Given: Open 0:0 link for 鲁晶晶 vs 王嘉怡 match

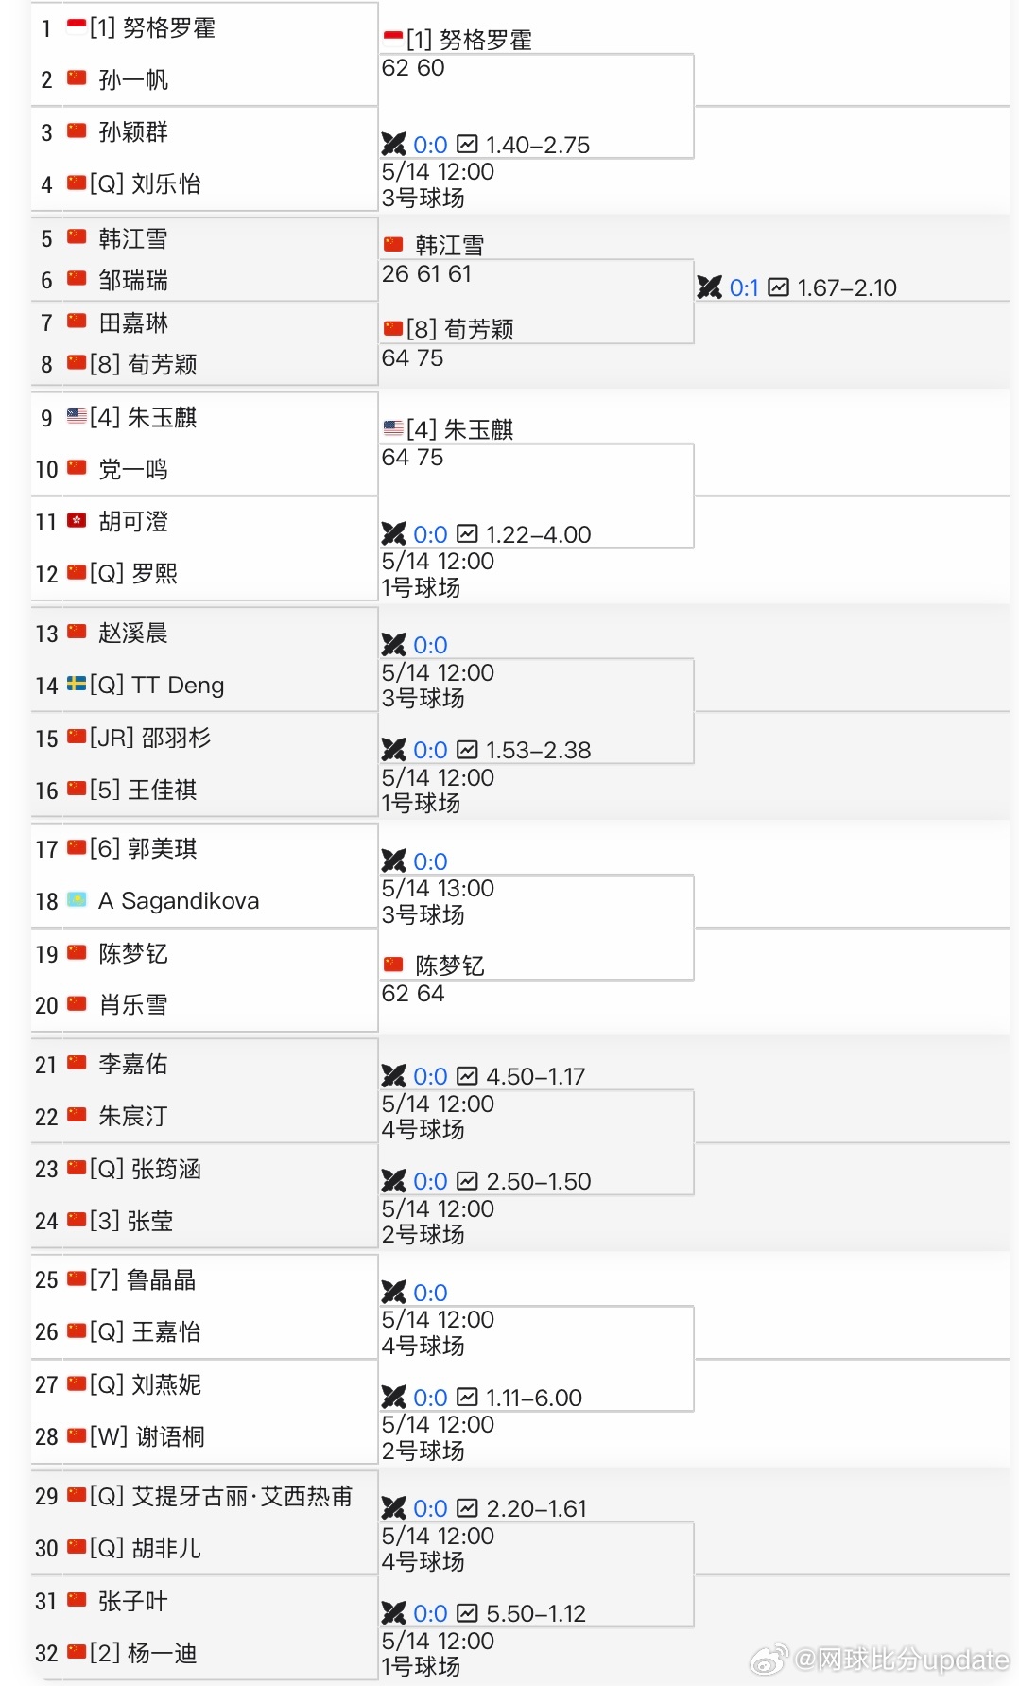Looking at the screenshot, I should coord(430,1293).
